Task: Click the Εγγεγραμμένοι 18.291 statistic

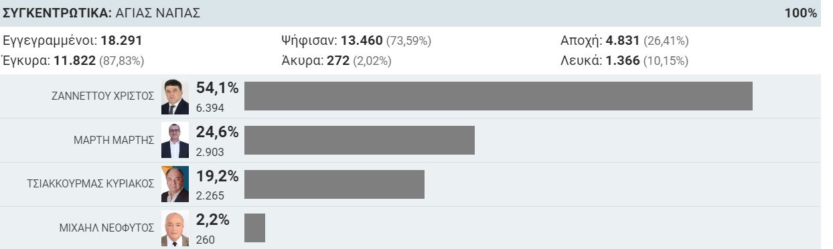Action: [73, 41]
